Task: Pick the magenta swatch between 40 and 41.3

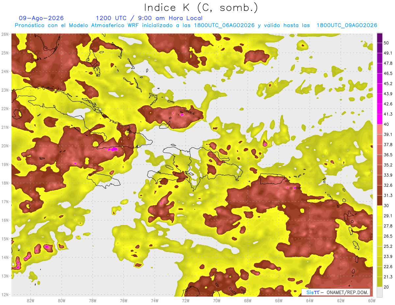Action: click(x=380, y=119)
